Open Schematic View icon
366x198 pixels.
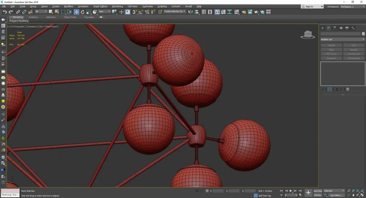229,12
